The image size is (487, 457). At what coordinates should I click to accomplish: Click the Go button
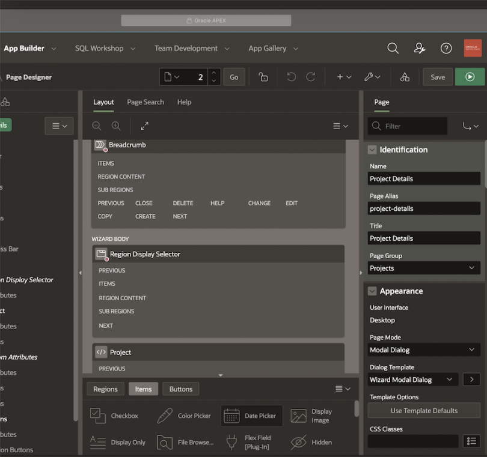(234, 77)
